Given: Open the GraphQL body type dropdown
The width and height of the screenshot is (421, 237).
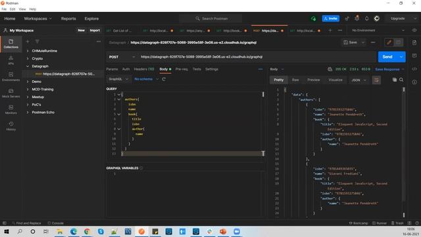Looking at the screenshot, I should tap(118, 79).
